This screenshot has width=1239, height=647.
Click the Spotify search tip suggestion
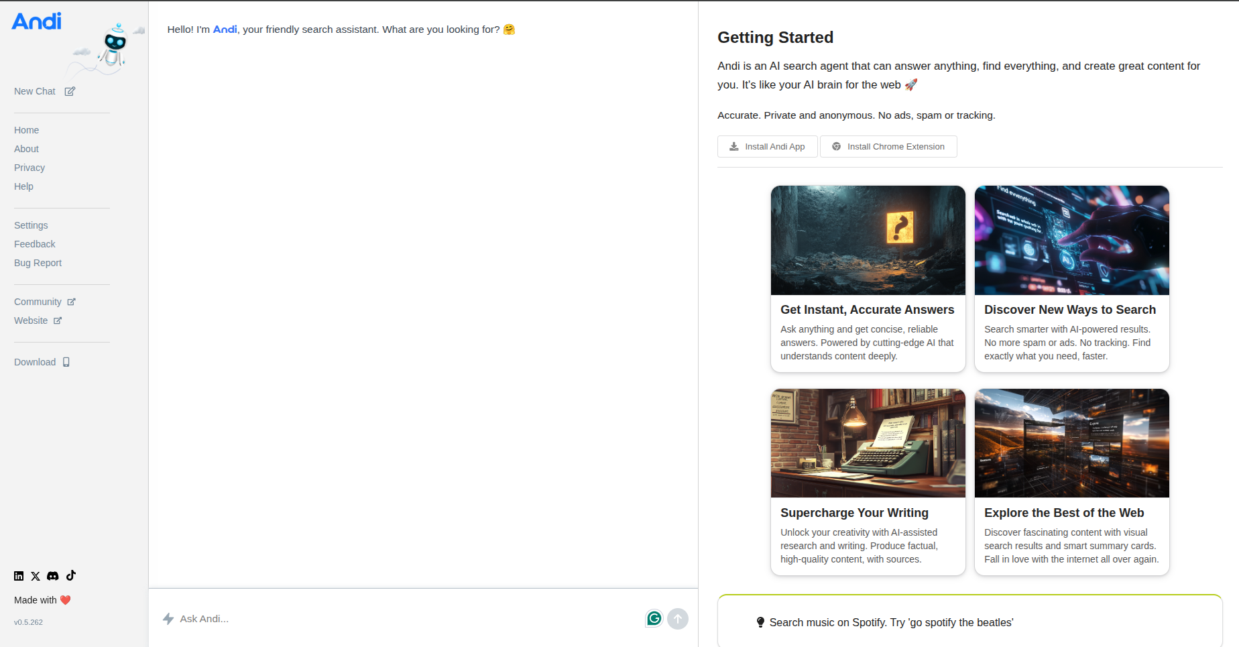pyautogui.click(x=890, y=623)
